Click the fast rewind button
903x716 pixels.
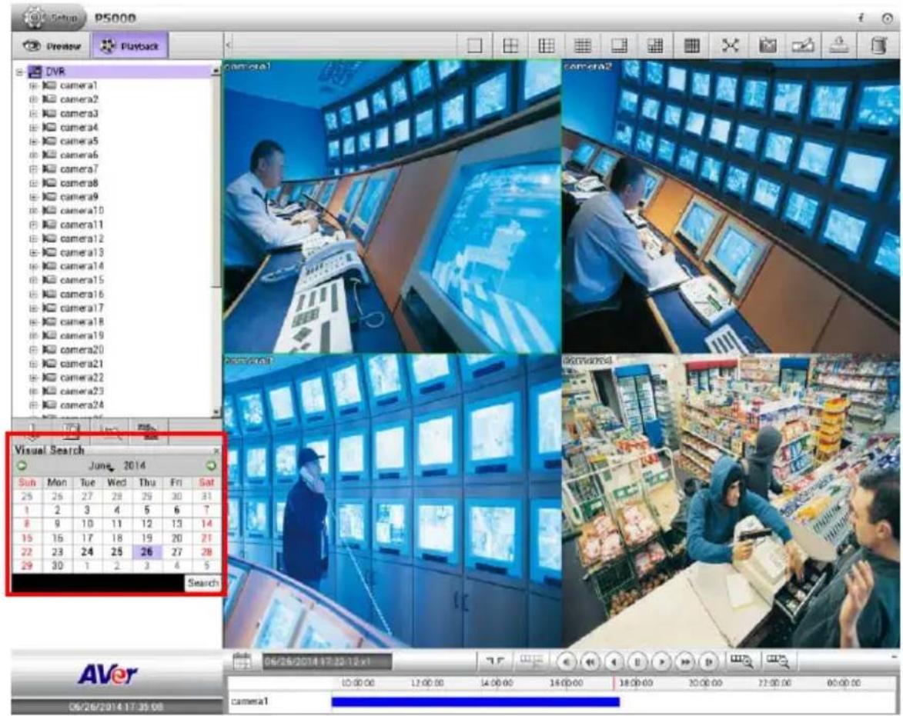click(x=590, y=662)
